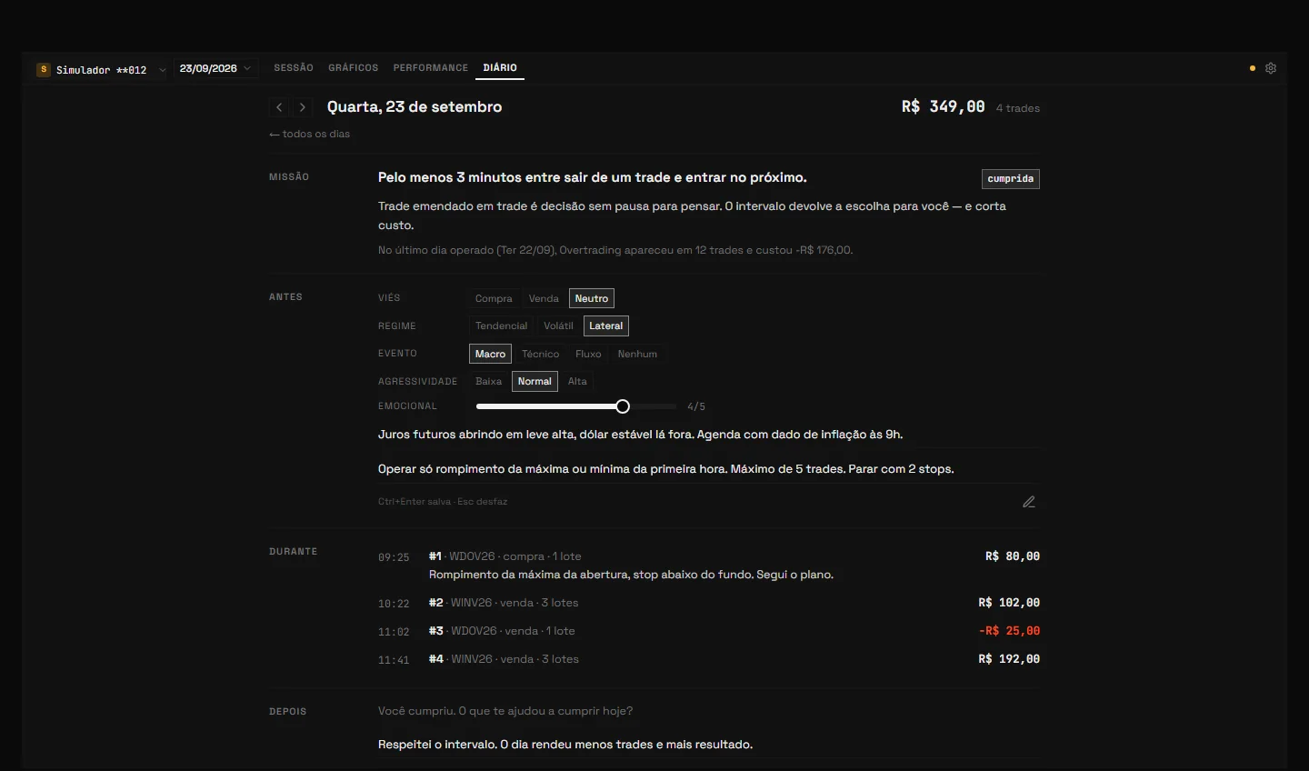1309x771 pixels.
Task: Click the trade #1 note 'Rompimento da máxima'
Action: click(x=632, y=575)
